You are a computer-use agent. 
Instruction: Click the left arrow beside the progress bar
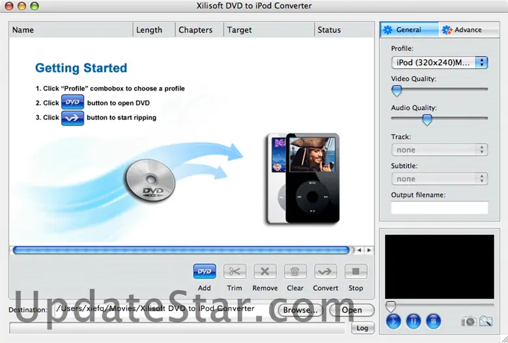tap(360, 250)
